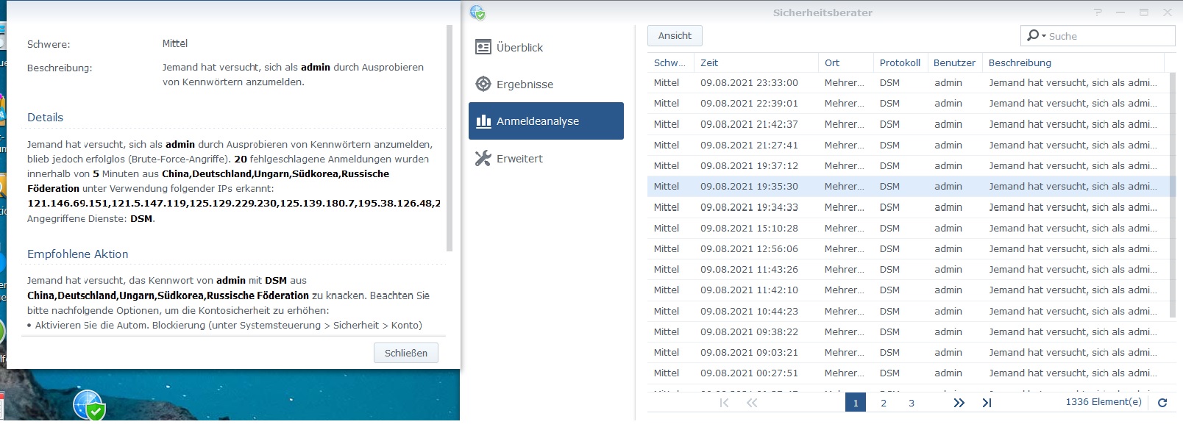Screen dimensions: 1183x441
Task: Sort by the Benutzer column header
Action: point(953,63)
